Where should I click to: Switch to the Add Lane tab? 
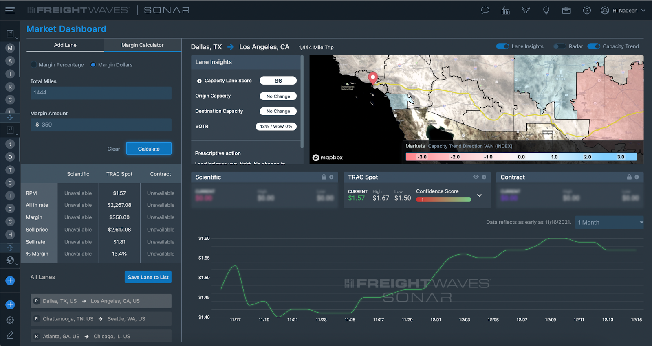(65, 45)
